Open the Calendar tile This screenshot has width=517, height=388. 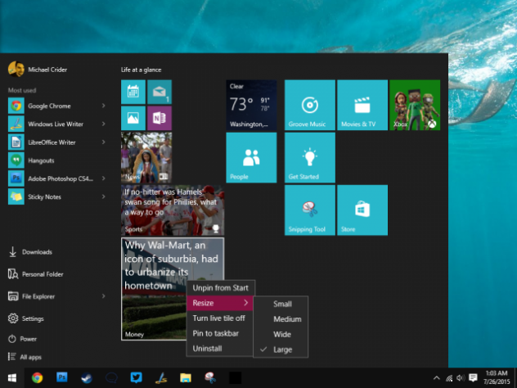[x=133, y=92]
